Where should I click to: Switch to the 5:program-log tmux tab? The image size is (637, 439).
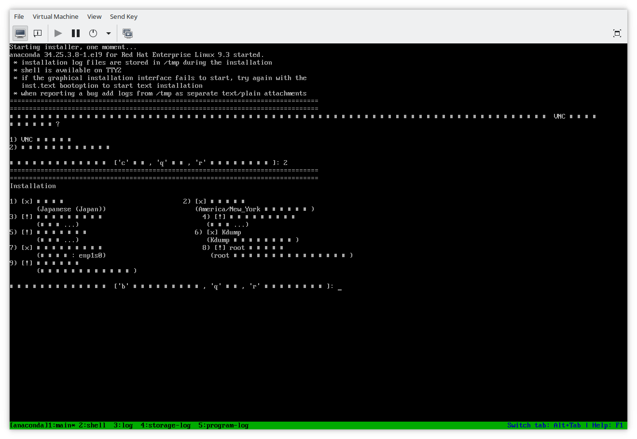tap(223, 425)
